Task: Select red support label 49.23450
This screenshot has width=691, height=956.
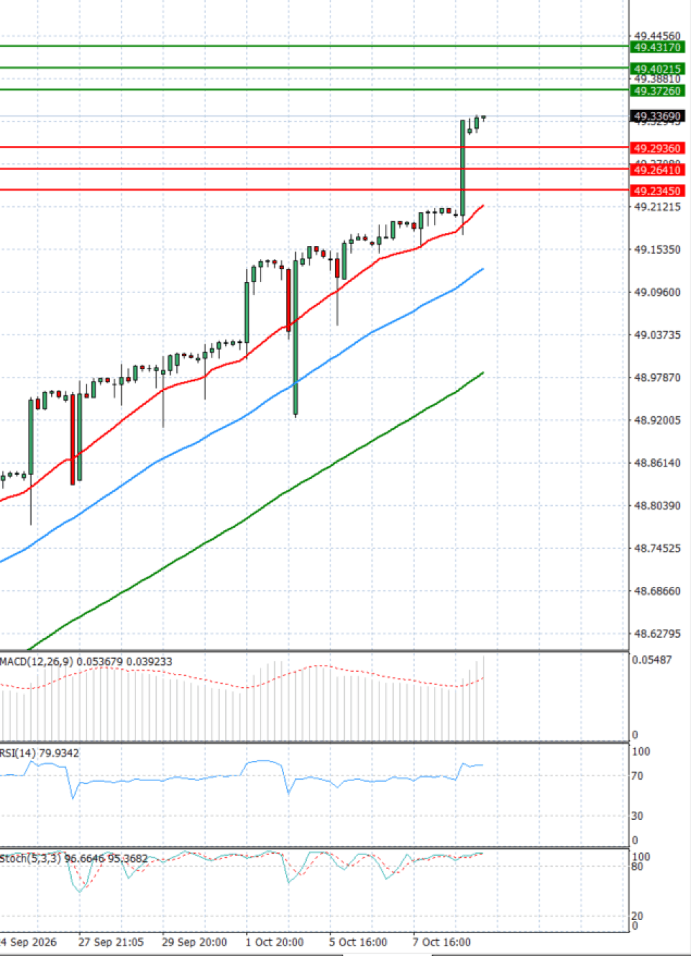Action: tap(657, 191)
